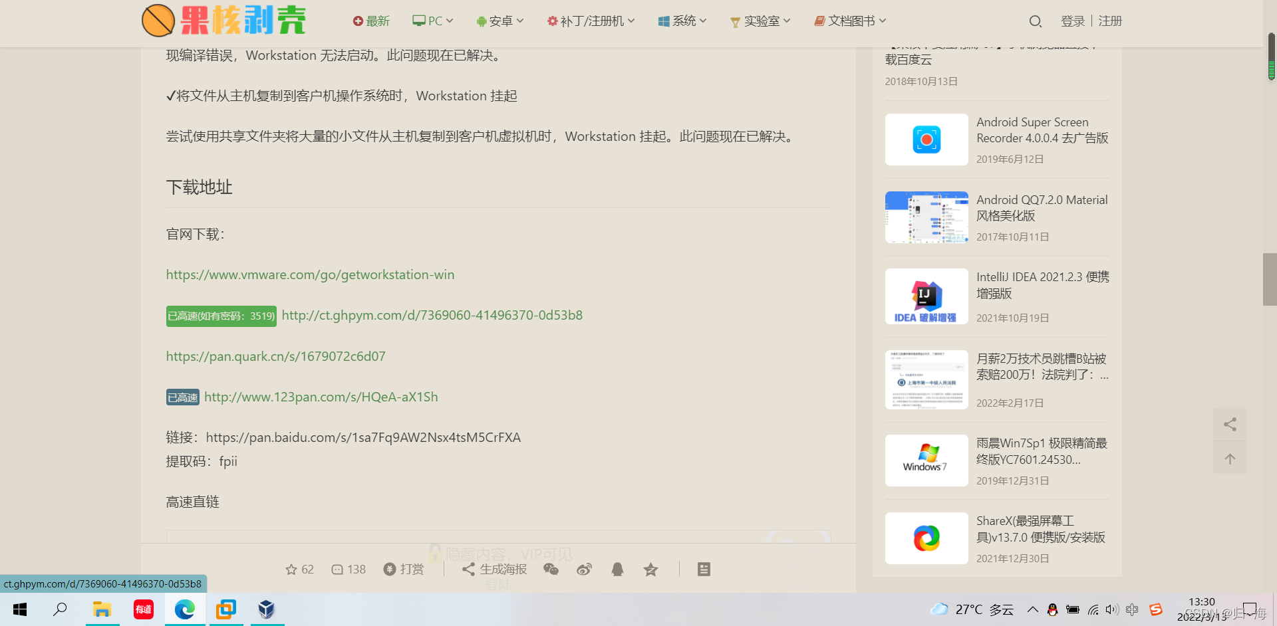This screenshot has height=626, width=1277.
Task: Open the vmware.com getworkstation-win link
Action: pos(310,274)
